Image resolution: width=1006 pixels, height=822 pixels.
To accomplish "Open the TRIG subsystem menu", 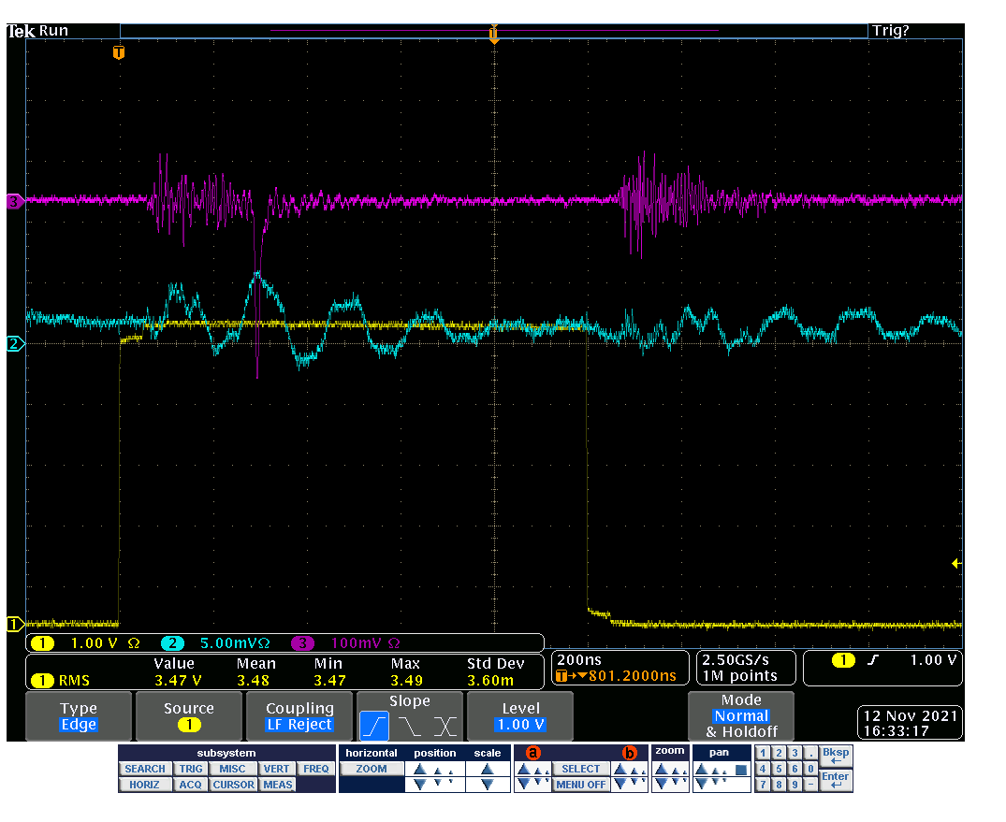I will tap(191, 769).
